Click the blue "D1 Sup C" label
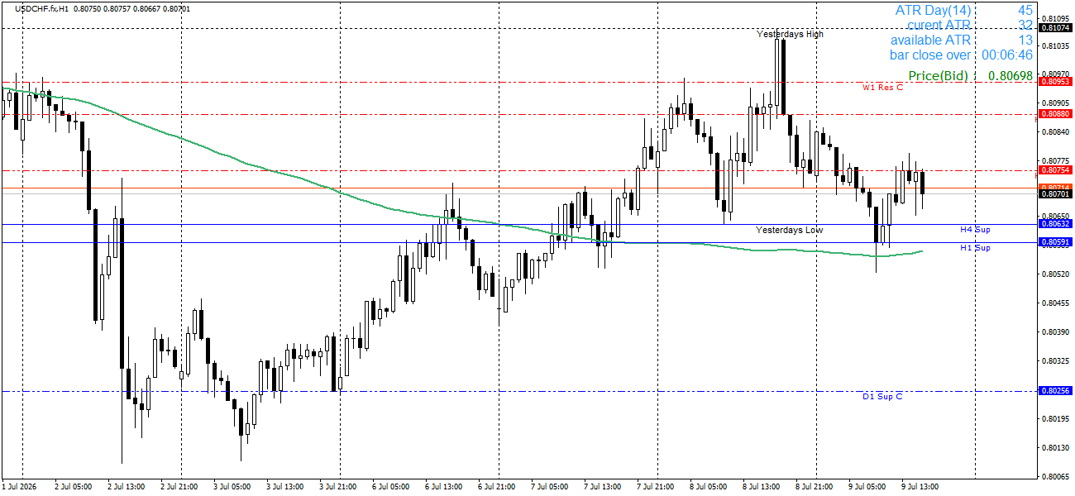This screenshot has height=496, width=1075. tap(882, 396)
